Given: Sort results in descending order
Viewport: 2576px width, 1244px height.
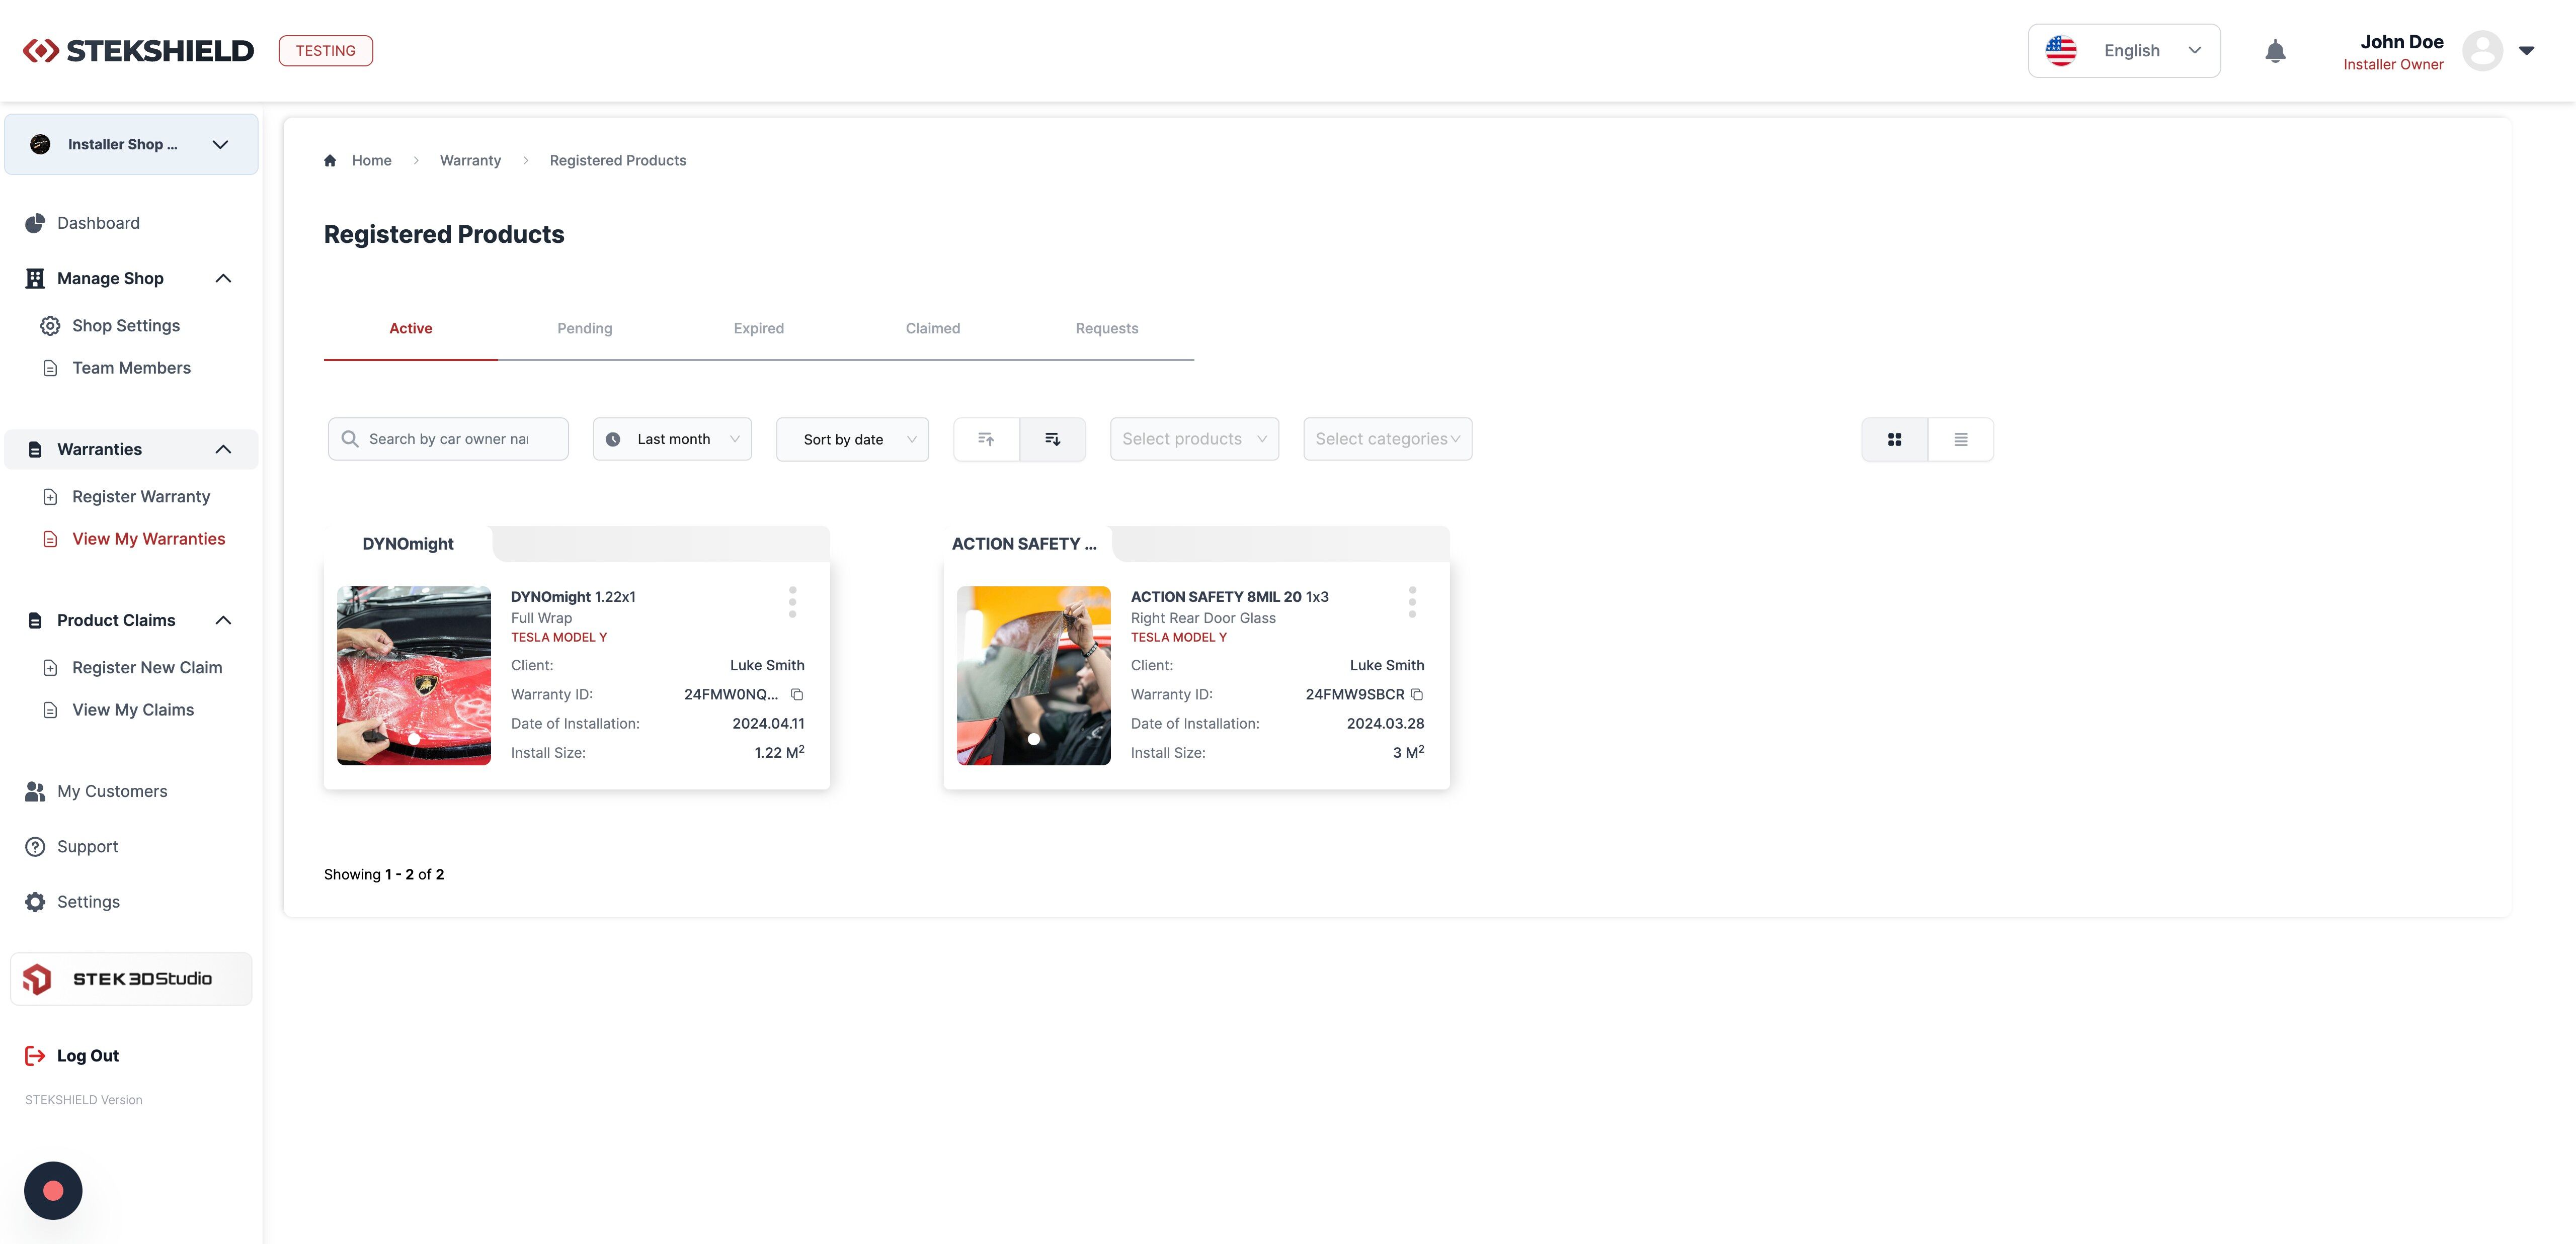Looking at the screenshot, I should click(1053, 439).
